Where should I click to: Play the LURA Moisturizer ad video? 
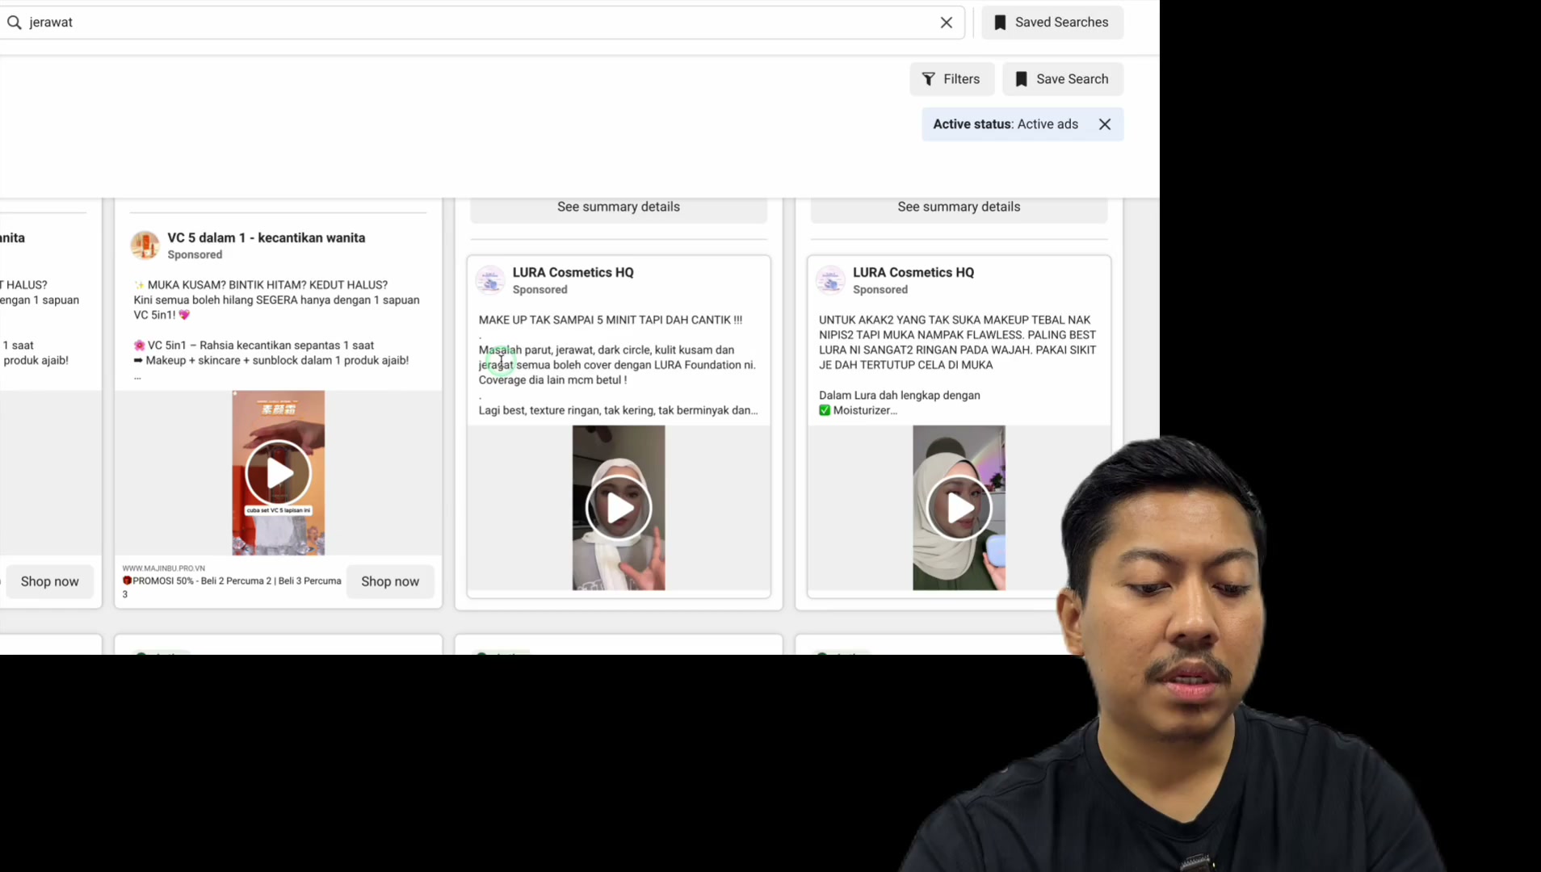[x=959, y=508]
